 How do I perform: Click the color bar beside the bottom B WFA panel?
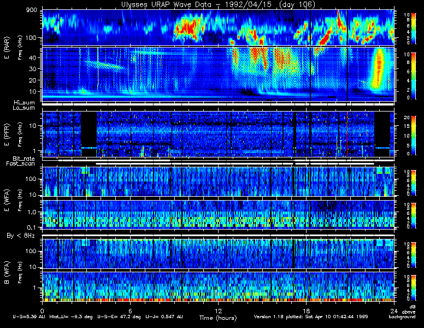(414, 288)
